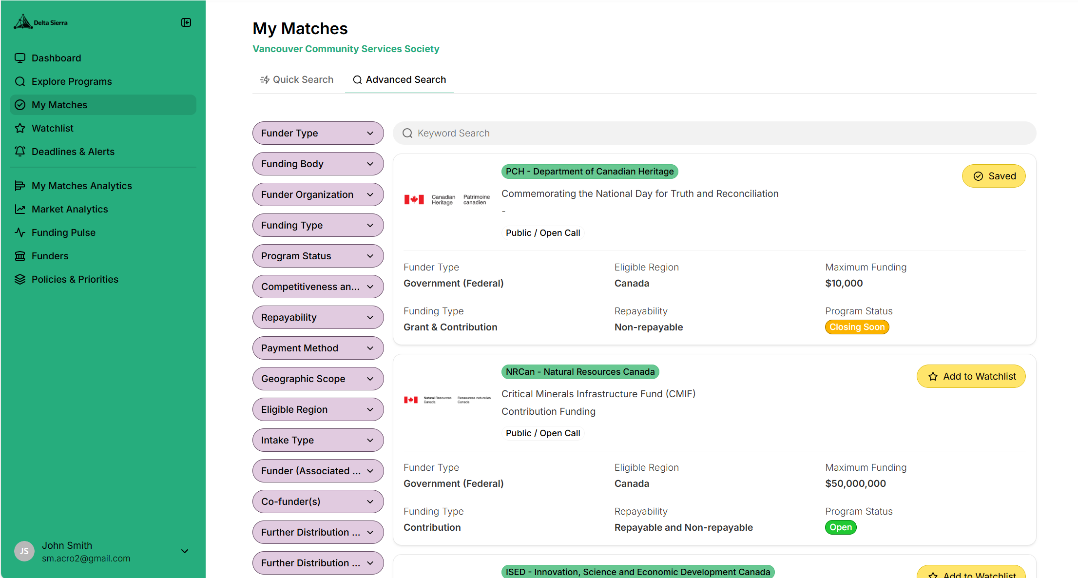
Task: Toggle Saved on Canadian Heritage program
Action: 994,176
